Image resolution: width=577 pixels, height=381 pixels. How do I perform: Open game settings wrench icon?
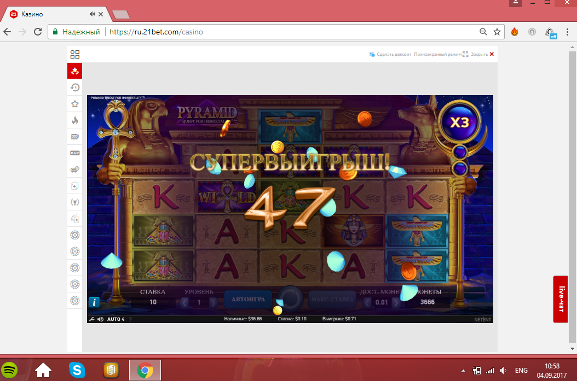tap(92, 319)
